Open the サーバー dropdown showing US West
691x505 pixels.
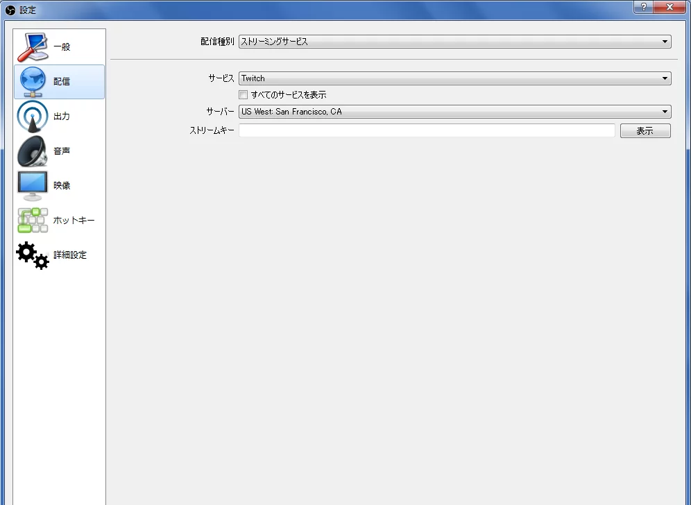coord(455,112)
